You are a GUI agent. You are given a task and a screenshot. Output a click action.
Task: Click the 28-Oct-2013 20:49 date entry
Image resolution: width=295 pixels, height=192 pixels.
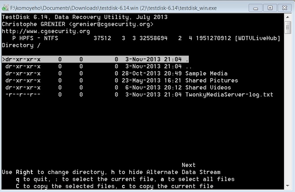coord(152,74)
